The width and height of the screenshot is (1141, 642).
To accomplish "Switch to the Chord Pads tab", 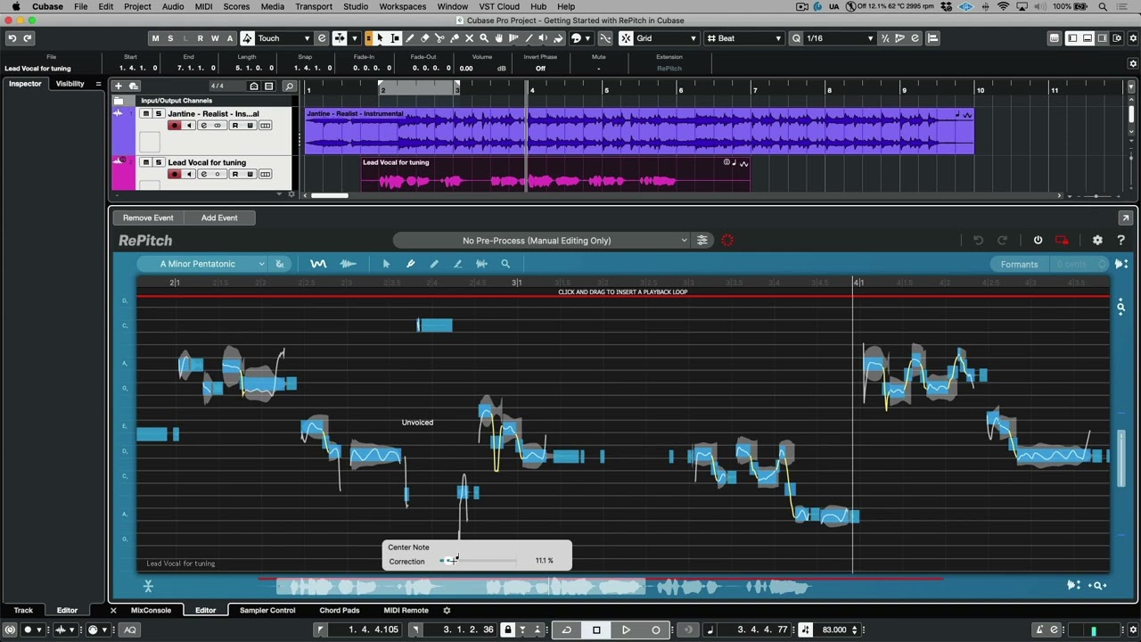I will [340, 611].
